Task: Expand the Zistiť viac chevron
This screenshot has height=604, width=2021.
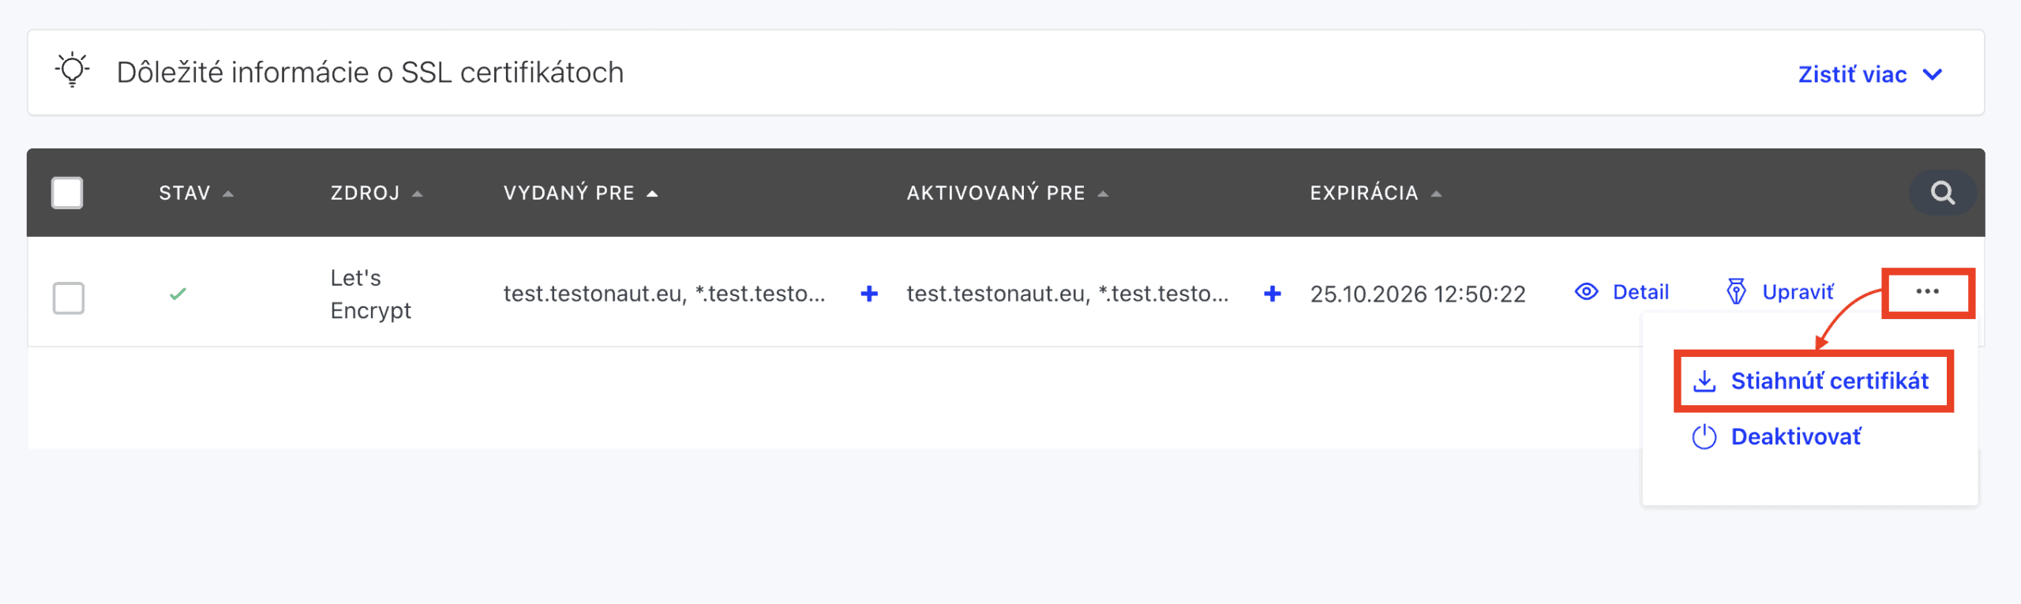Action: 1932,74
